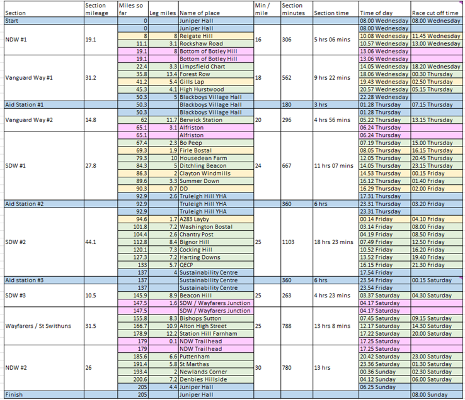Click the '00.15 Saturday' cut off cell
Screen dimensions: 465x400
[x=437, y=281]
